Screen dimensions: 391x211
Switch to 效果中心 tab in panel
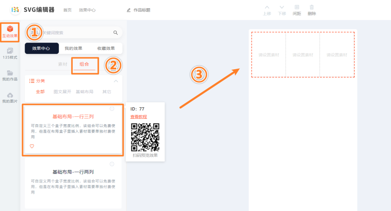coord(42,48)
